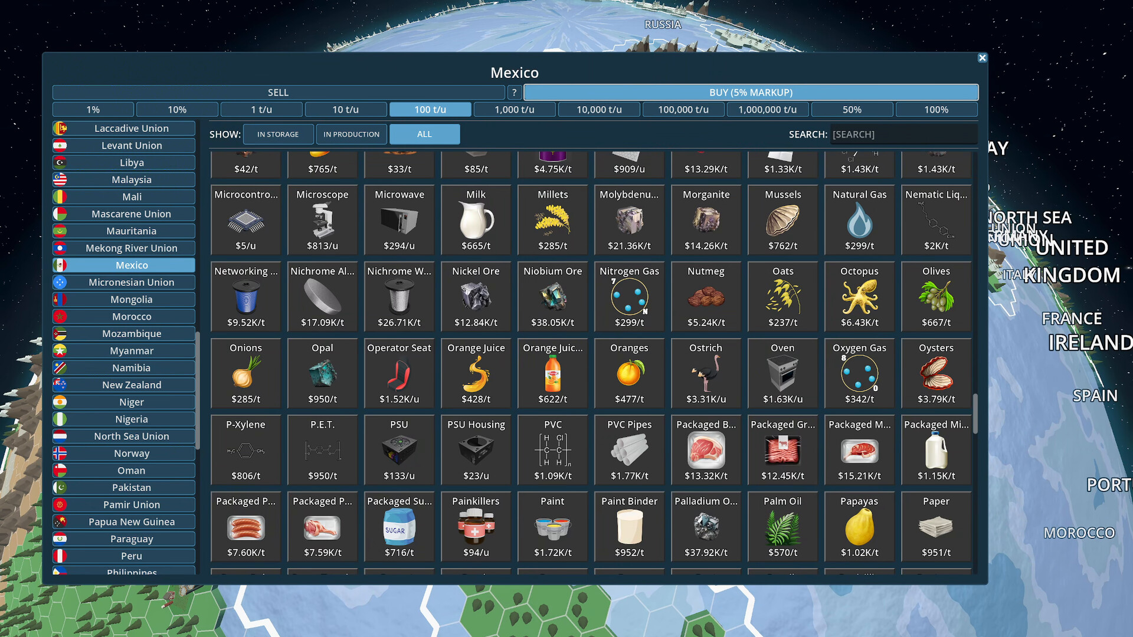This screenshot has width=1133, height=637.
Task: Click the Palm Oil icon
Action: tap(782, 526)
